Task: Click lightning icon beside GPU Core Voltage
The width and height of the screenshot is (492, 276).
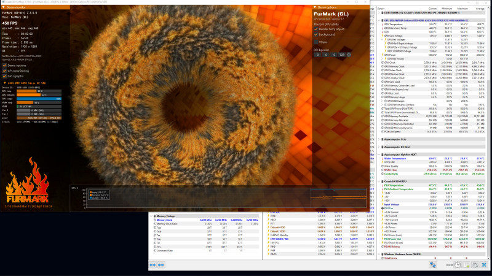Action: [383, 36]
